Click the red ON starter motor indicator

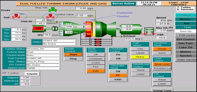point(38,28)
